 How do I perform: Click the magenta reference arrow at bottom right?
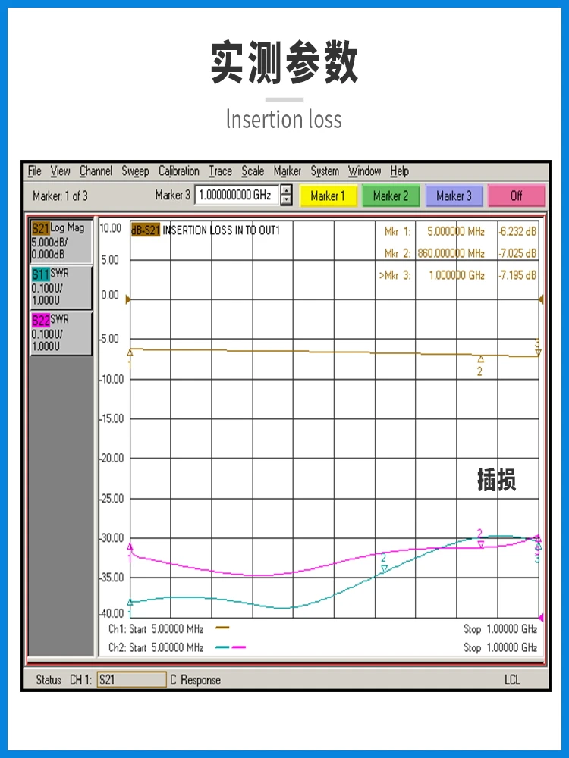[x=541, y=617]
